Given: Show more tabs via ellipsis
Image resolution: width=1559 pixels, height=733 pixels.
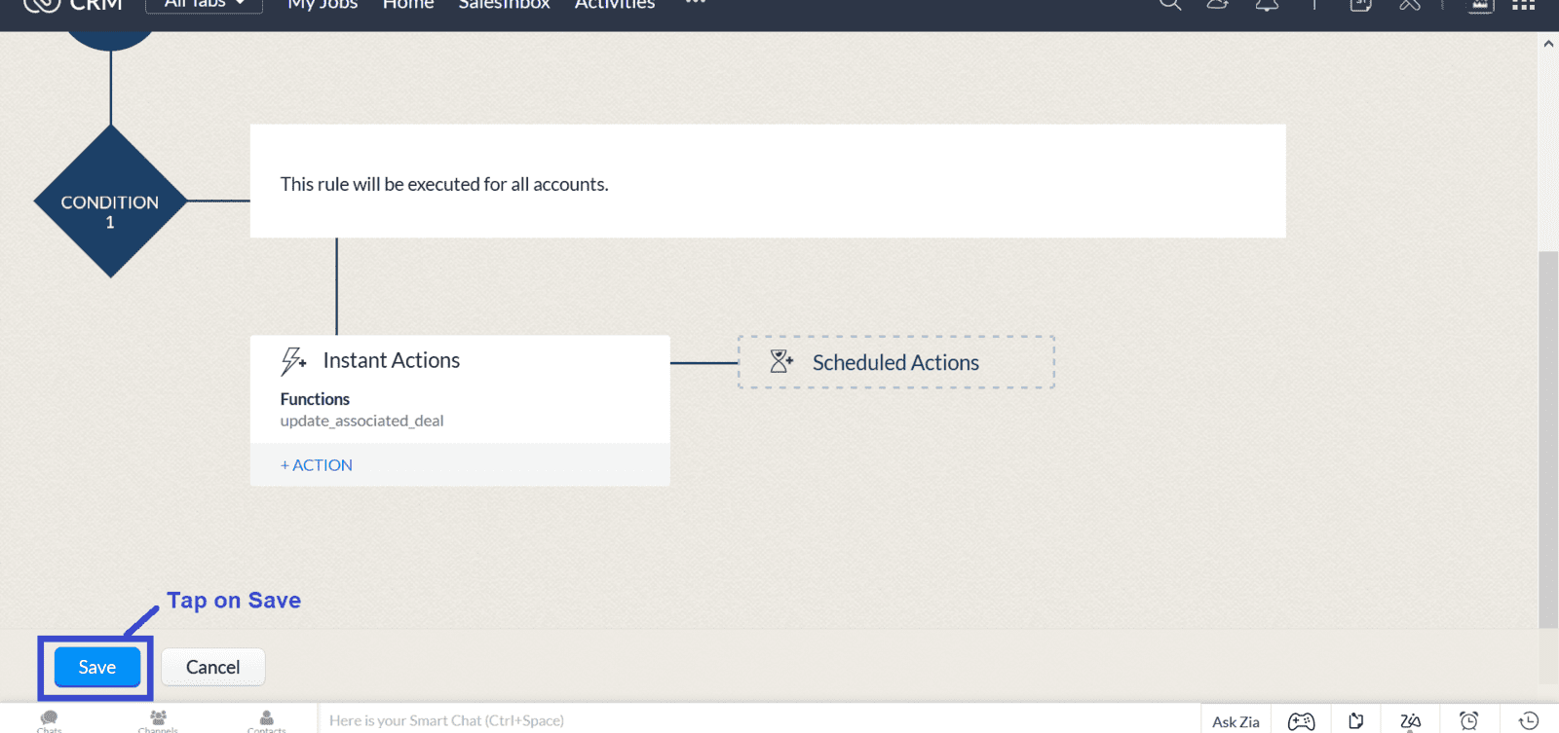Looking at the screenshot, I should click(x=695, y=4).
